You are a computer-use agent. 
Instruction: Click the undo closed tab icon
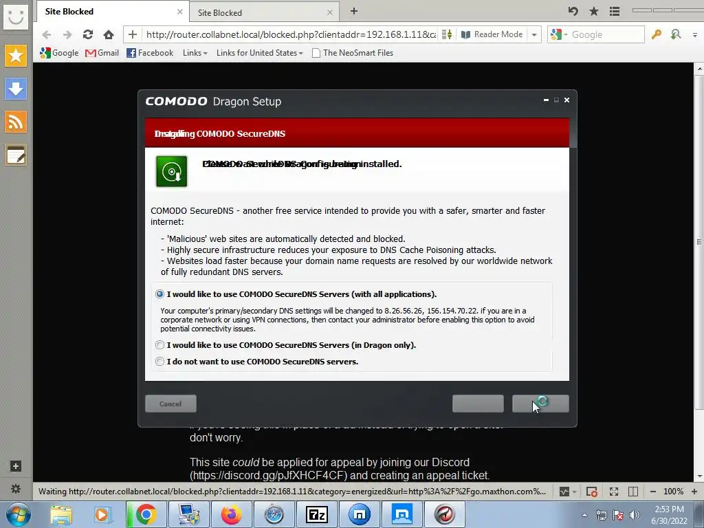point(573,11)
